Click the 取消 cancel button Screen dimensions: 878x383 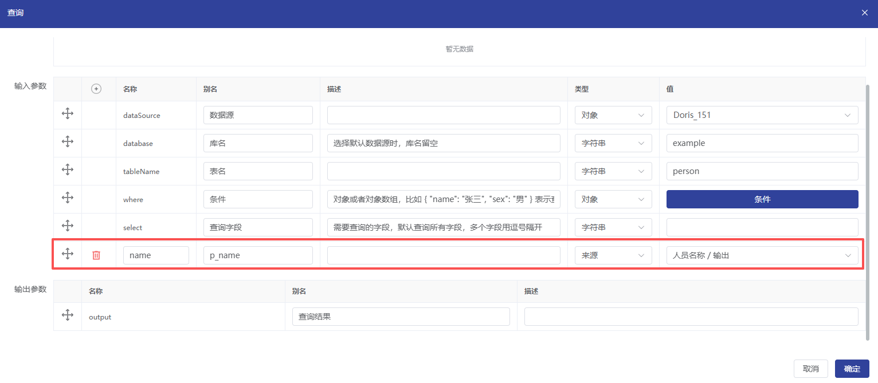tap(810, 369)
